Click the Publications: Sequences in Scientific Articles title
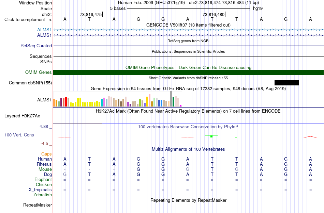 pyautogui.click(x=188, y=51)
